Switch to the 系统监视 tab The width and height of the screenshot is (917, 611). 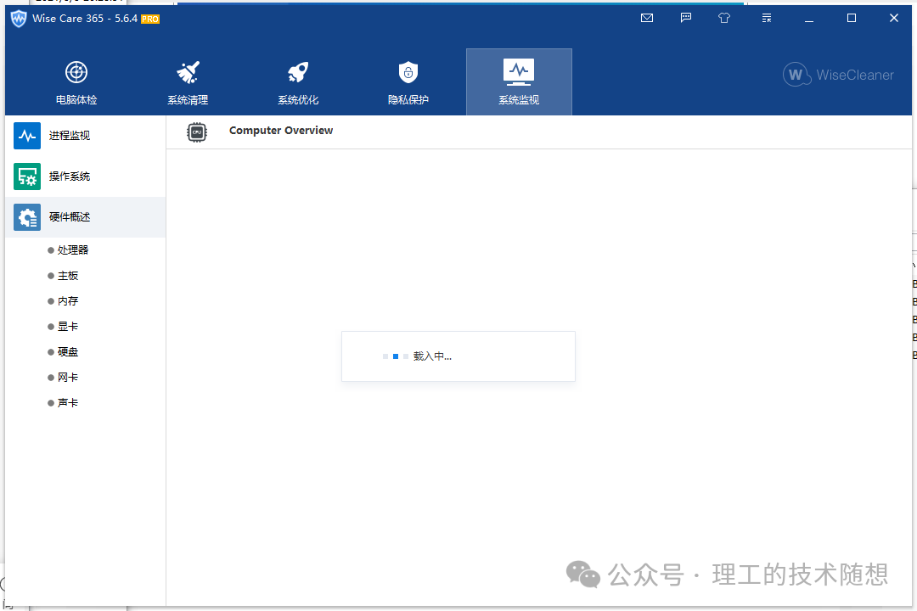pos(519,82)
